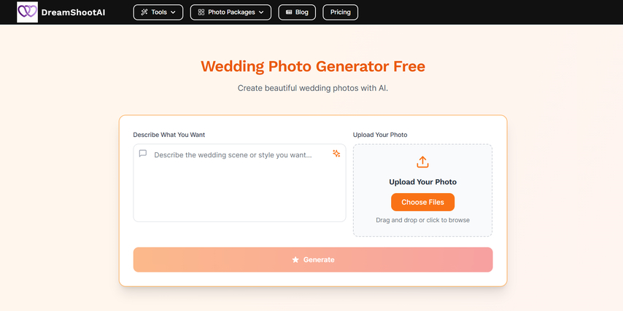Click the upload arrow icon

(x=423, y=162)
